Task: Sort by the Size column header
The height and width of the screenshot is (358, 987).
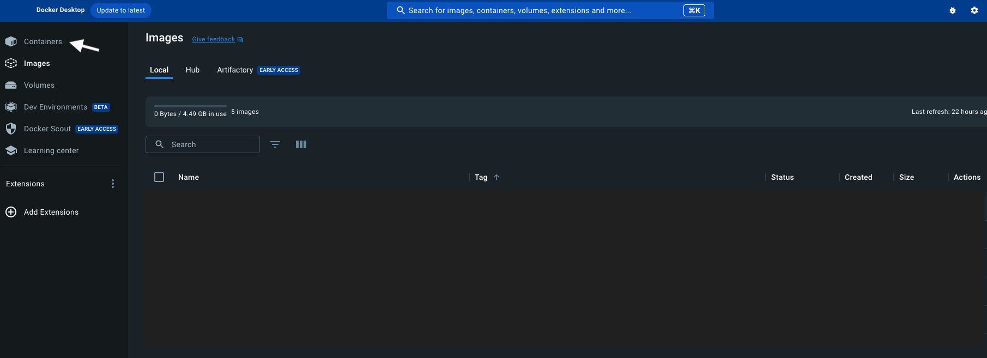Action: (906, 178)
